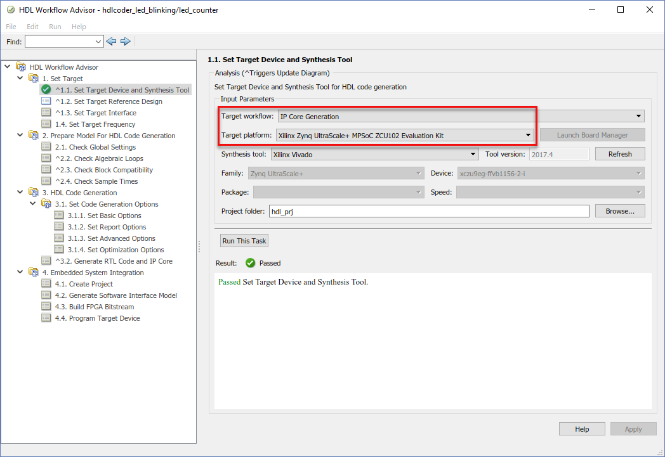Click the task icon for 3.1.4 Set Optimization Options

pyautogui.click(x=59, y=250)
